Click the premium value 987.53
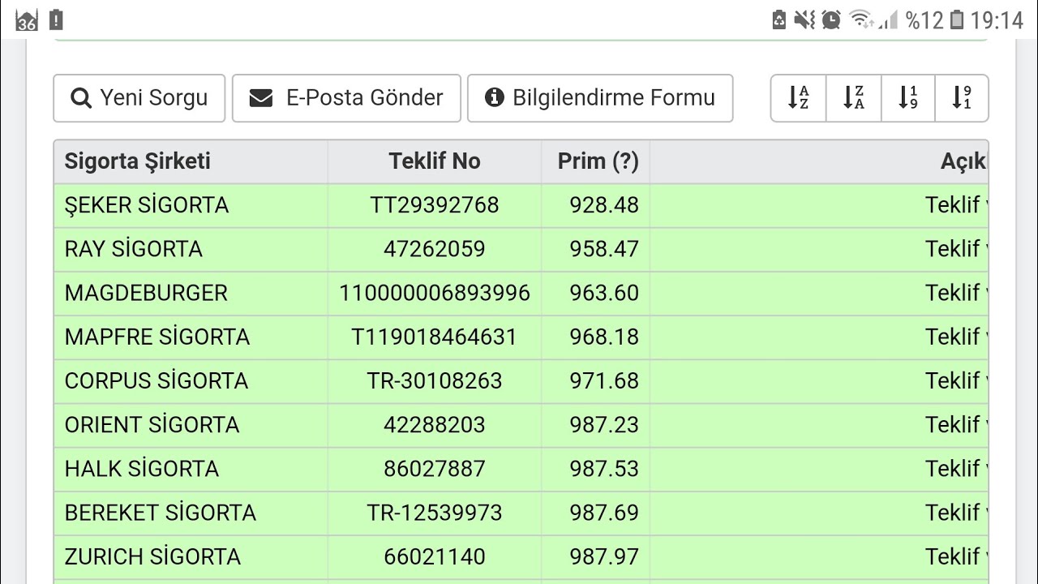1038x584 pixels. 604,468
